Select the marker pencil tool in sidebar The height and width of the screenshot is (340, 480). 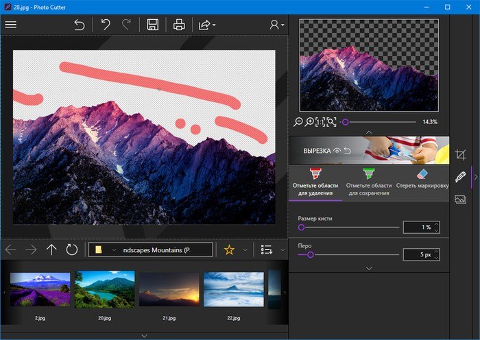[x=460, y=177]
